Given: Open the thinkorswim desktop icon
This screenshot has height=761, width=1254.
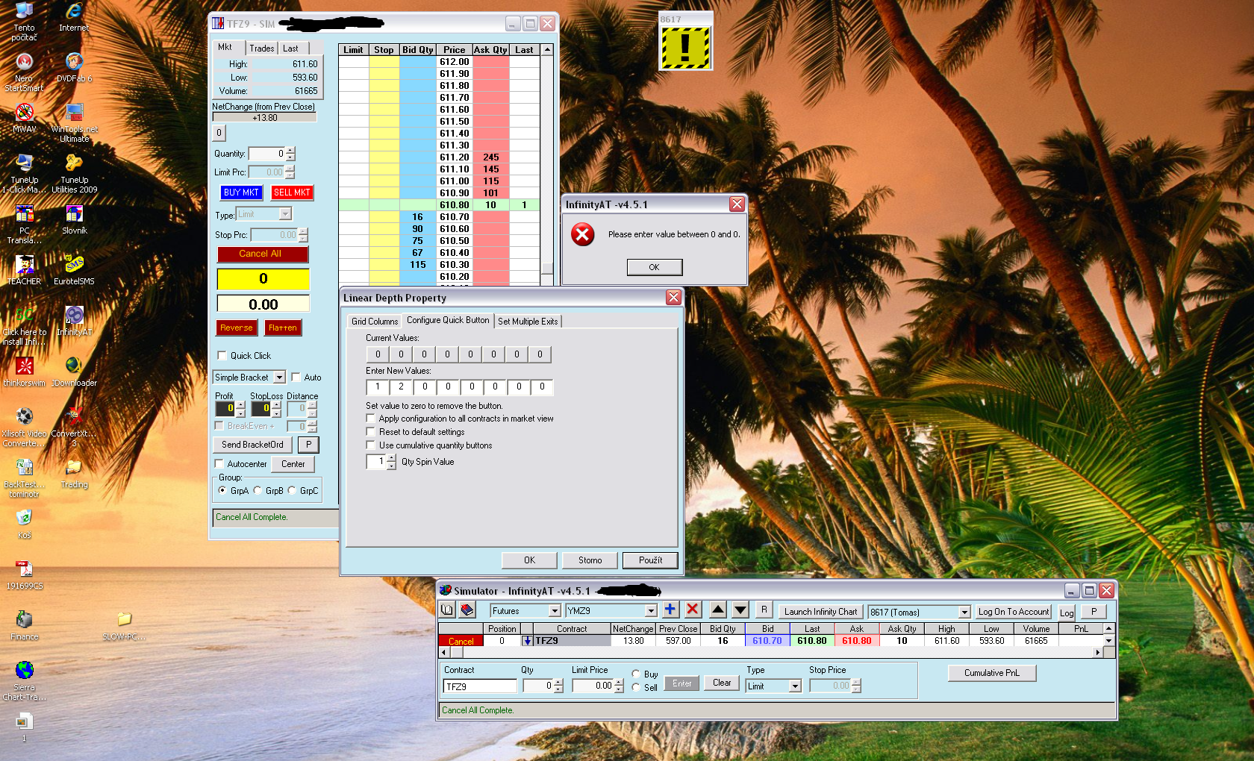Looking at the screenshot, I should (x=25, y=366).
